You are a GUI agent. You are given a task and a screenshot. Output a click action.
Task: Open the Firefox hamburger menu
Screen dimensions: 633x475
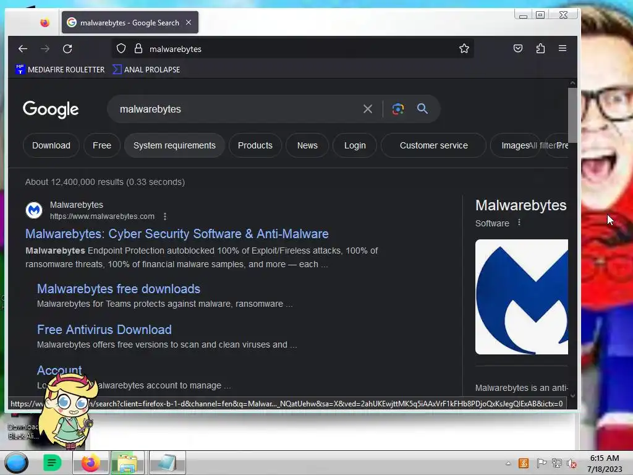tap(563, 48)
